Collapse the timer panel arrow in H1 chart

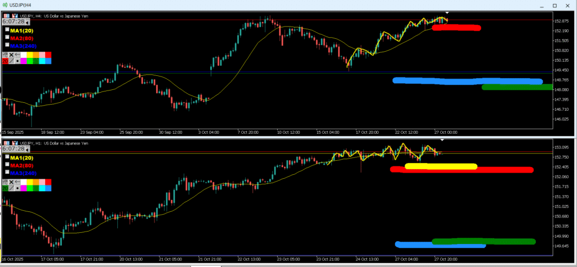coord(28,150)
